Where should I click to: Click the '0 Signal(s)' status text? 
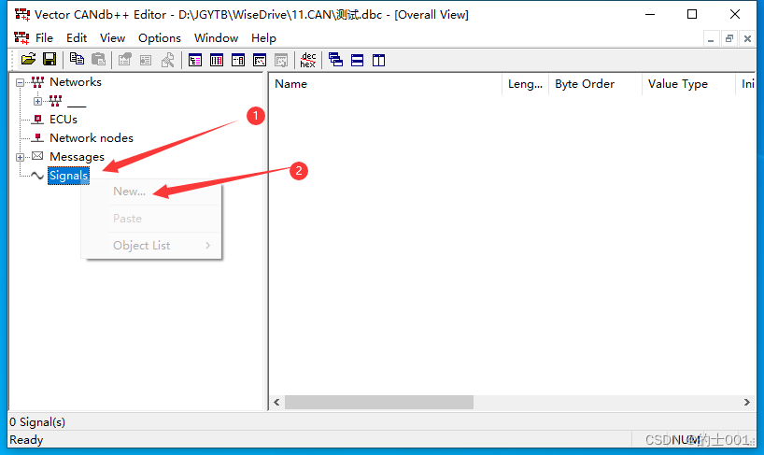pyautogui.click(x=37, y=422)
